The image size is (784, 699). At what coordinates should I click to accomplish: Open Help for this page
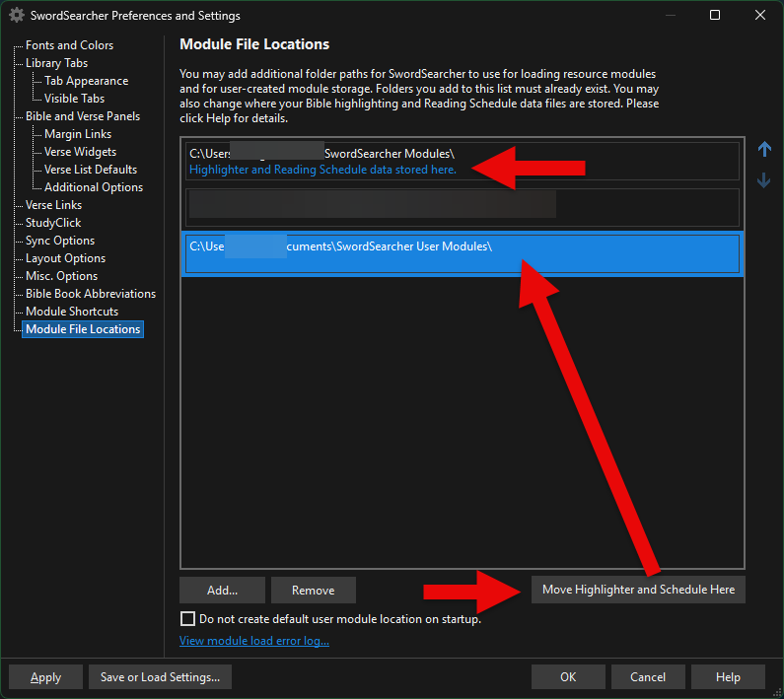click(x=728, y=677)
